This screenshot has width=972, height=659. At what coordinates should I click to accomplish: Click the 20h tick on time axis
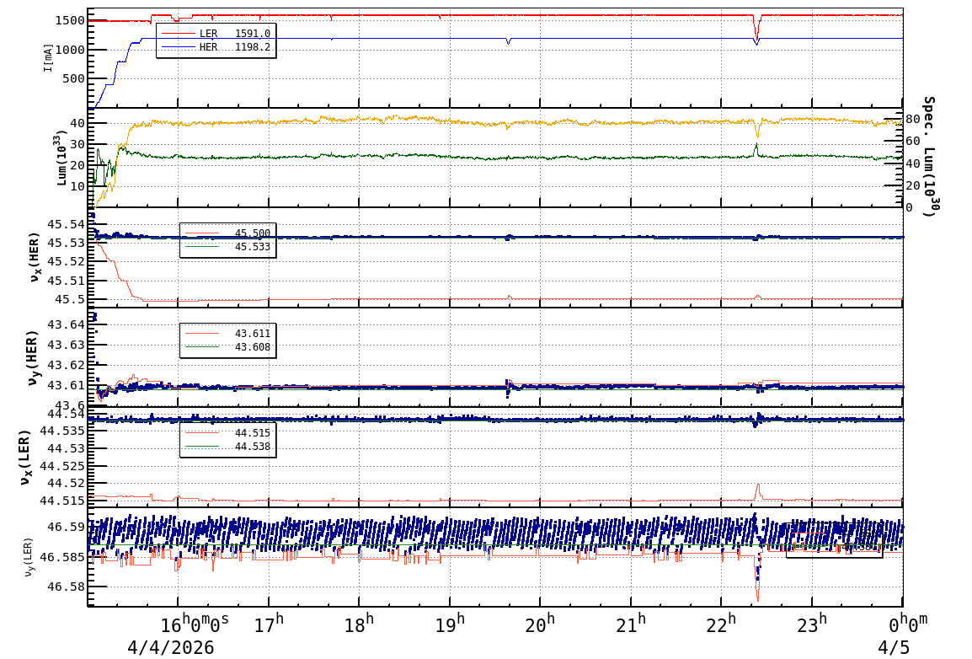[x=540, y=624]
